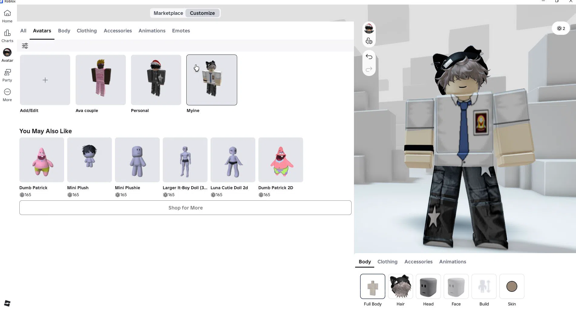Select the Hair category icon
The height and width of the screenshot is (310, 576).
[x=401, y=286]
